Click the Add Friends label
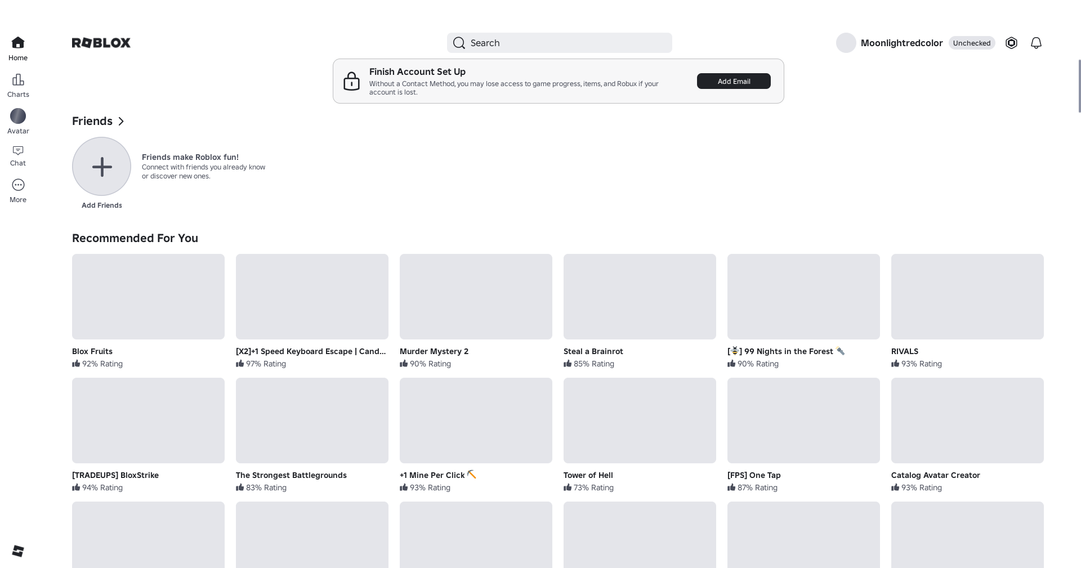Viewport: 1081px width, 568px height. tap(102, 205)
